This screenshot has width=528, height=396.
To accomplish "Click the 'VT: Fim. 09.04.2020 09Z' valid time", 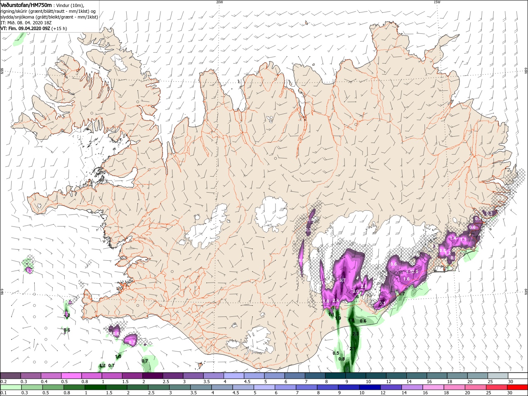I will (25, 28).
